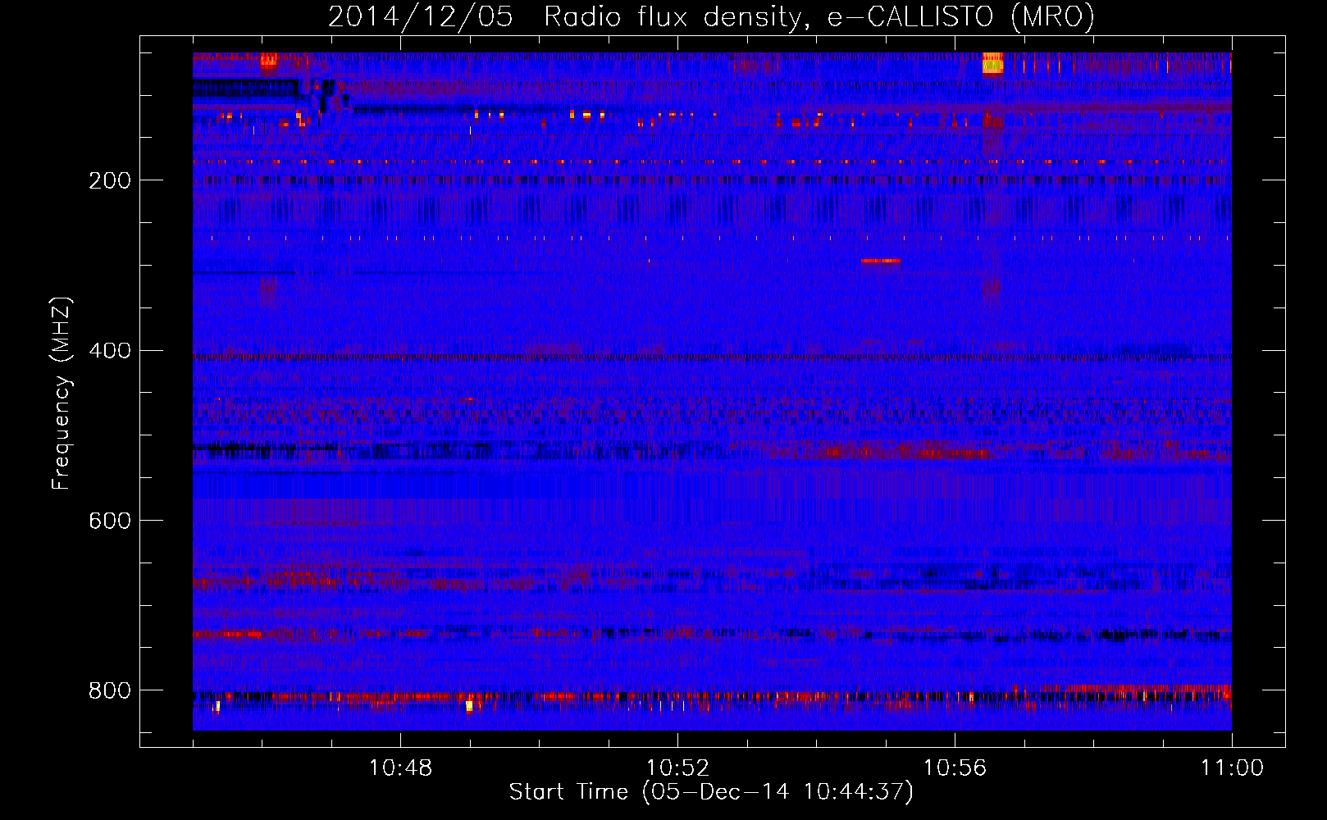This screenshot has height=820, width=1327.
Task: Click the 10:56 time tick label
Action: tap(955, 768)
